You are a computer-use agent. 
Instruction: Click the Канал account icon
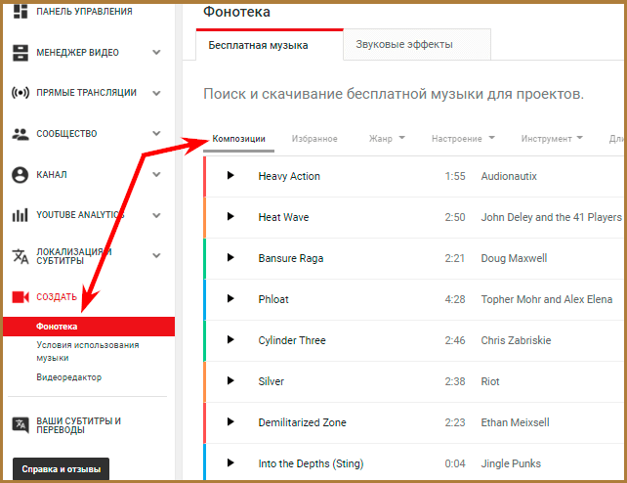(x=20, y=175)
